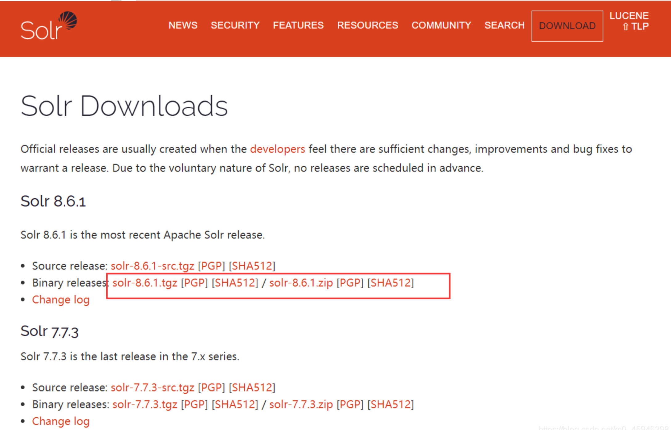Download solr-8.6.1.tgz binary release
Screen dimensions: 671x430
(x=145, y=283)
